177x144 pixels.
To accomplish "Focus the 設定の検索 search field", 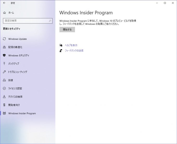I will pyautogui.click(x=28, y=21).
